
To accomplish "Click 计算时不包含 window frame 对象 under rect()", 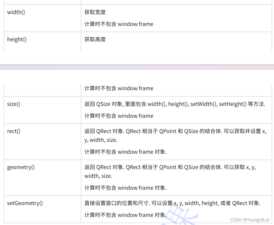I will (125, 152).
